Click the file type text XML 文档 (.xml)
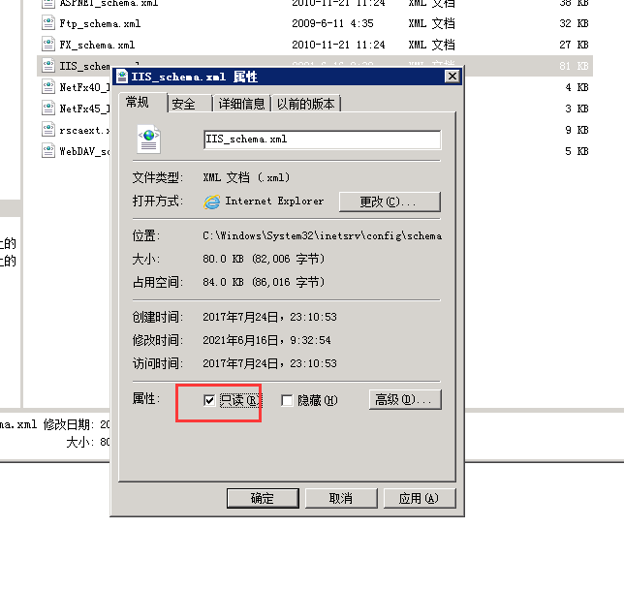 [x=246, y=177]
